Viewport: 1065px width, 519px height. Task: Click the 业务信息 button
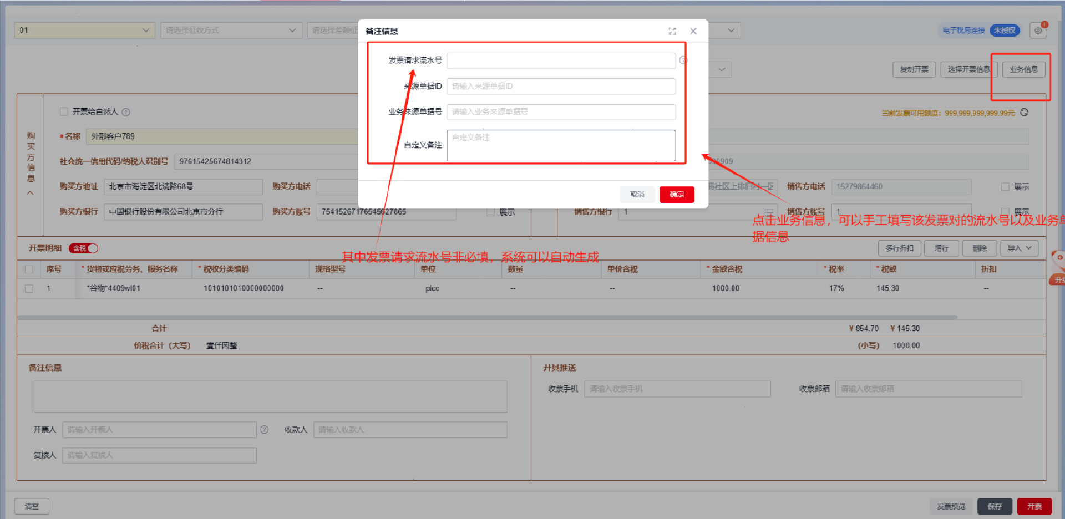[1023, 69]
